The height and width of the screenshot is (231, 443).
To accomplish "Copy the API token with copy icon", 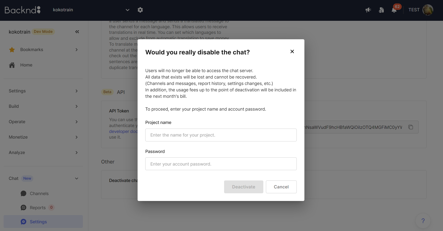I will 411,127.
